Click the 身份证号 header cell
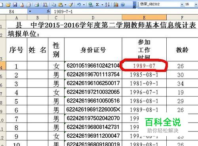The height and width of the screenshot is (146, 198). pyautogui.click(x=93, y=50)
